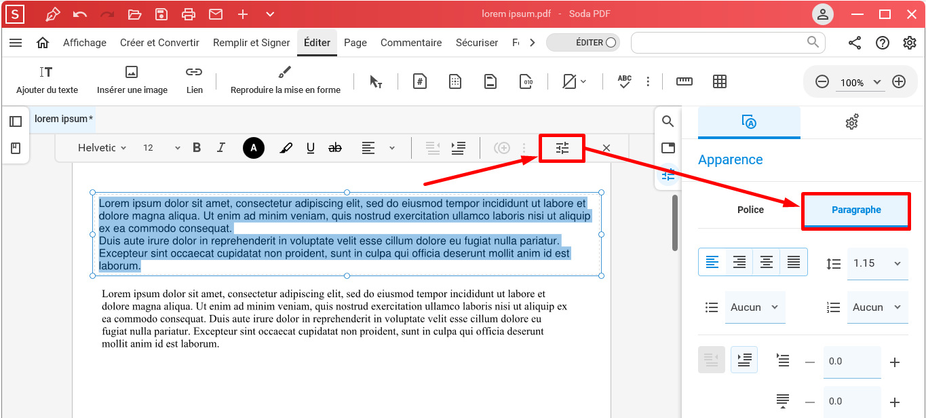Open bullet list Aucun dropdown
Viewport: 926px width, 418px height.
755,307
